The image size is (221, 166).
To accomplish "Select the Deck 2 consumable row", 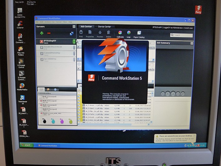I will point(57,101).
